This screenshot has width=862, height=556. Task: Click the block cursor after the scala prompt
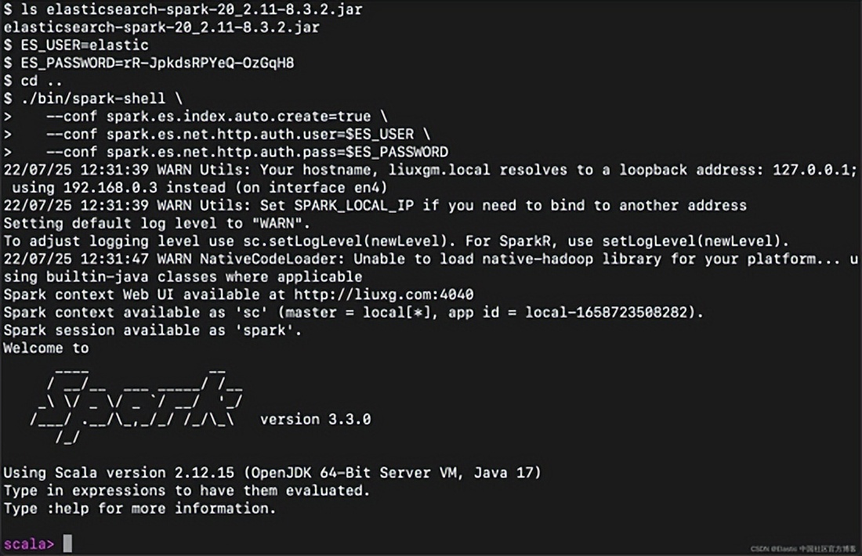tap(67, 543)
